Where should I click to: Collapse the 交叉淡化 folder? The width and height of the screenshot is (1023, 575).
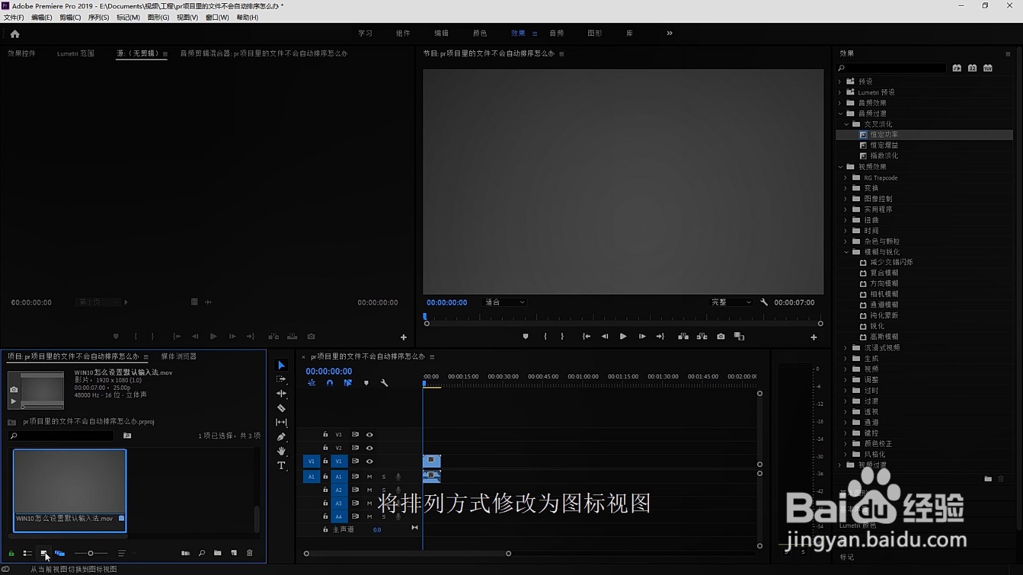847,124
